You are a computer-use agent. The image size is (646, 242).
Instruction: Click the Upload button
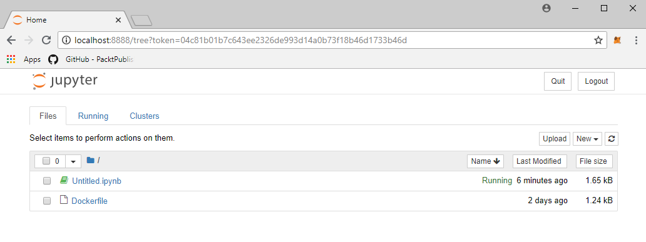[x=555, y=139]
